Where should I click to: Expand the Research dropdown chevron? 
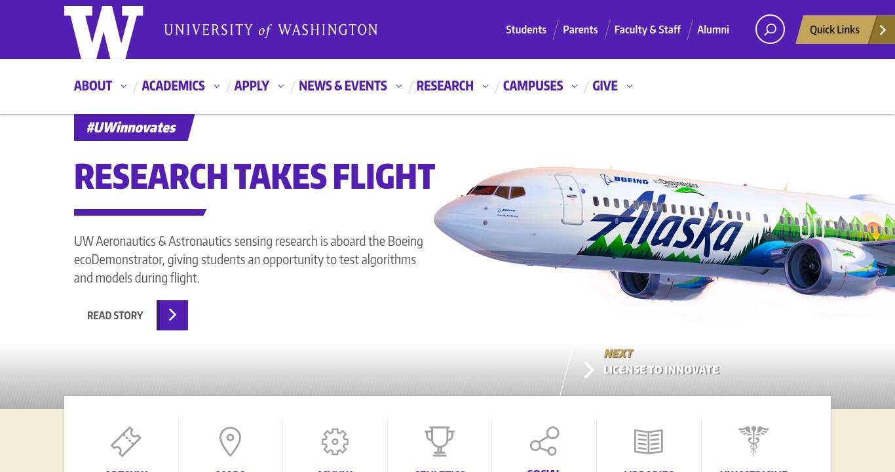[x=485, y=86]
